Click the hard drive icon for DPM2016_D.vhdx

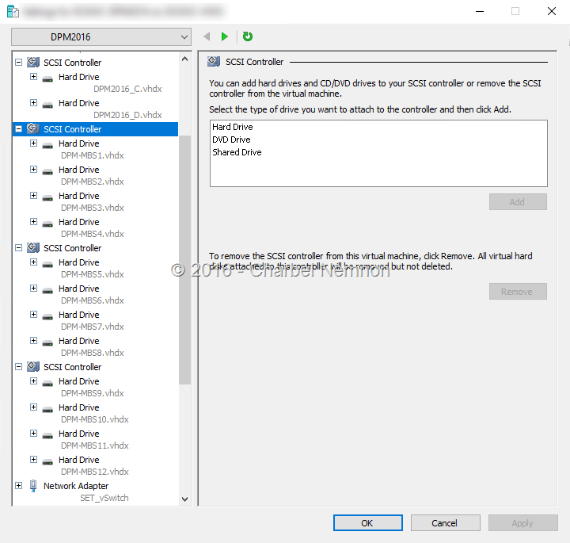[x=47, y=105]
